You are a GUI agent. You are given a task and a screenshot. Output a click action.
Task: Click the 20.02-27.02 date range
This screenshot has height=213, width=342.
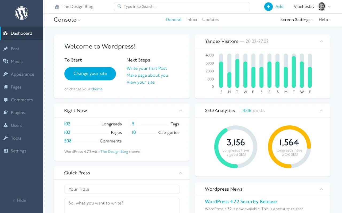tap(257, 41)
